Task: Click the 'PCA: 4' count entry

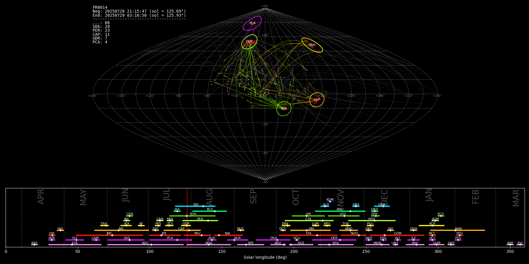Action: [100, 42]
